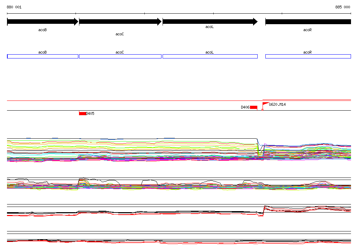Click acoL label above blue box
Image resolution: width=358 pixels, height=250 pixels.
tap(209, 53)
